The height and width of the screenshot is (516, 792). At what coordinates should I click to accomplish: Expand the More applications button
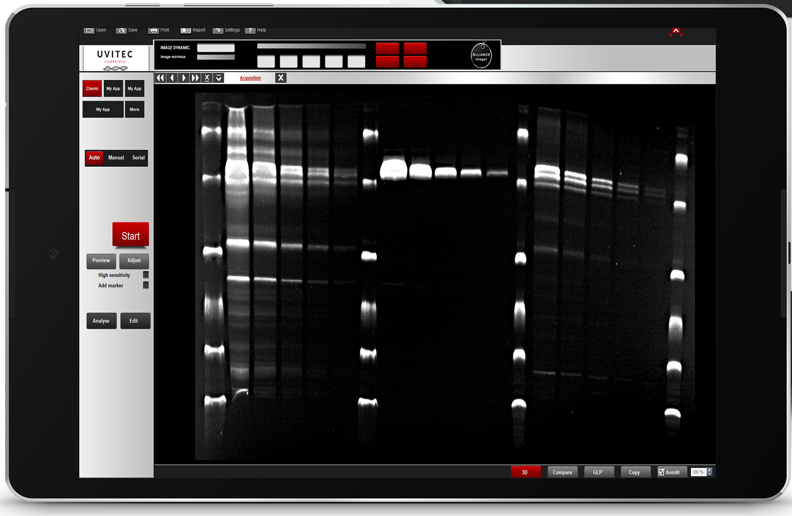coord(134,109)
